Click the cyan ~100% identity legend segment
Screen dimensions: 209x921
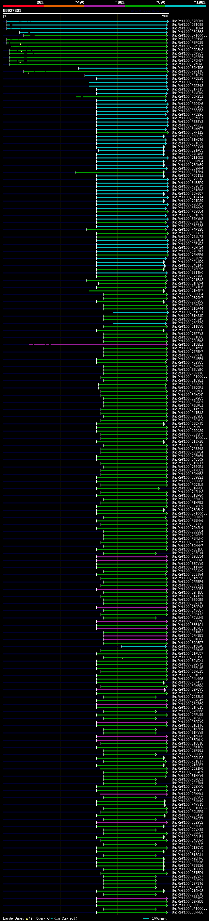click(x=185, y=6)
